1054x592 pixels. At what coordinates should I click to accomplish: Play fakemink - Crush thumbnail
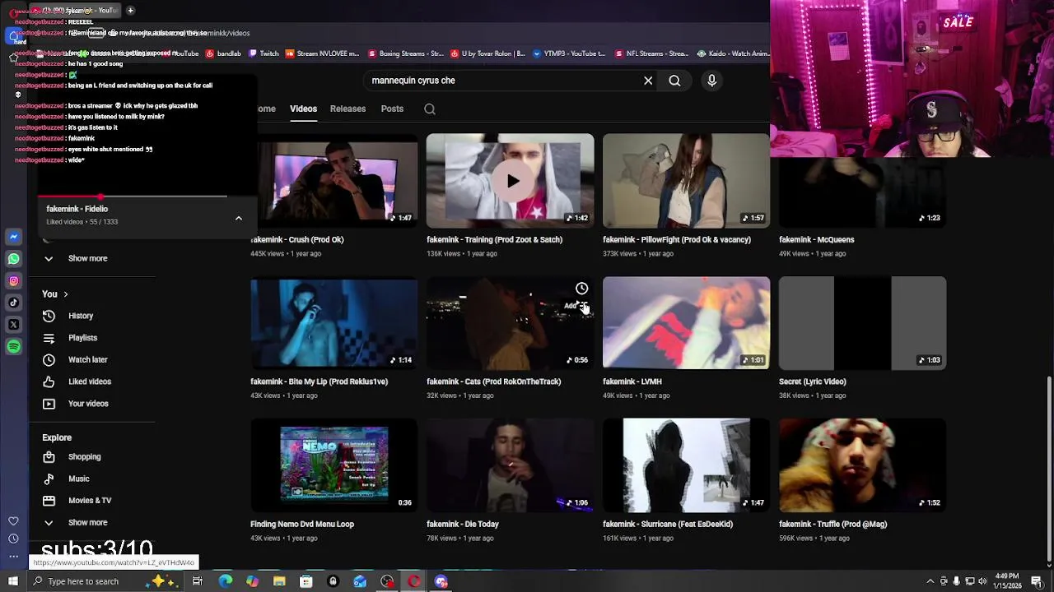click(x=333, y=181)
